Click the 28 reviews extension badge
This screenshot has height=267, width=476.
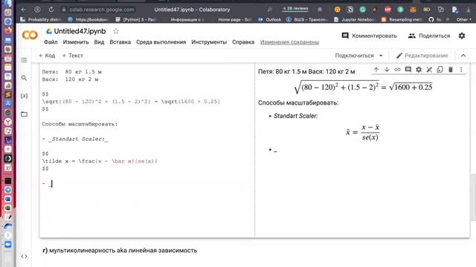tap(295, 9)
